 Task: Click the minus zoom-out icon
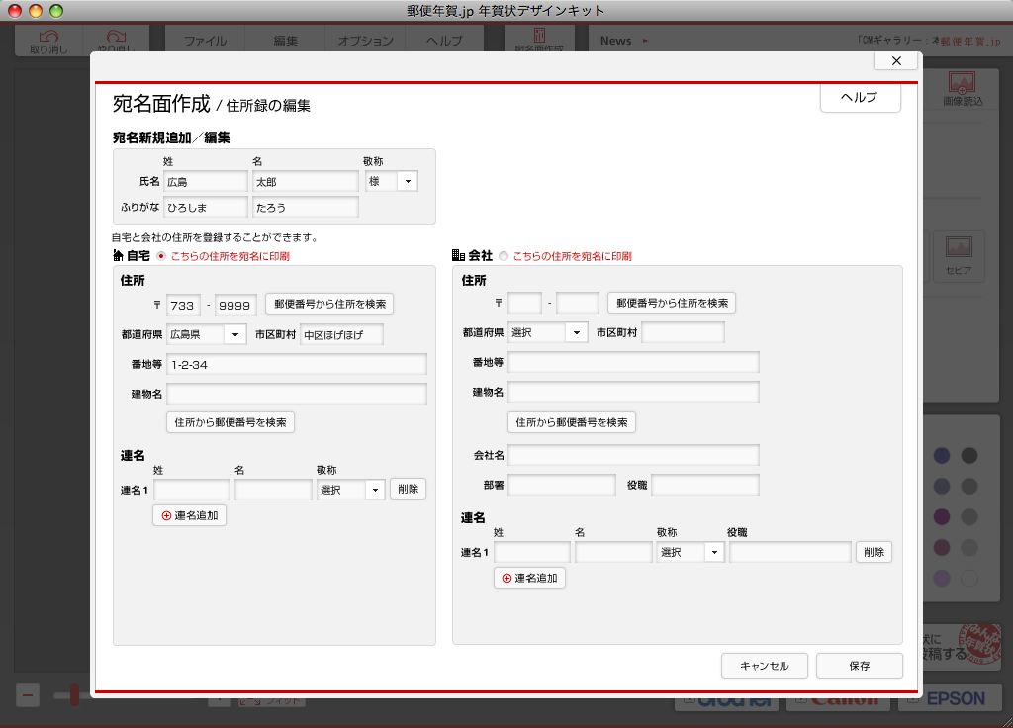click(28, 695)
